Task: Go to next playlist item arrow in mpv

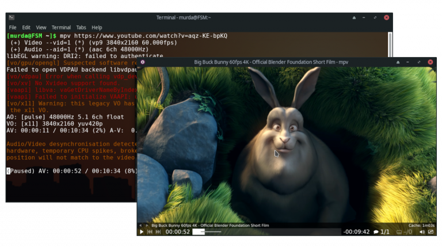Action: 147,225
